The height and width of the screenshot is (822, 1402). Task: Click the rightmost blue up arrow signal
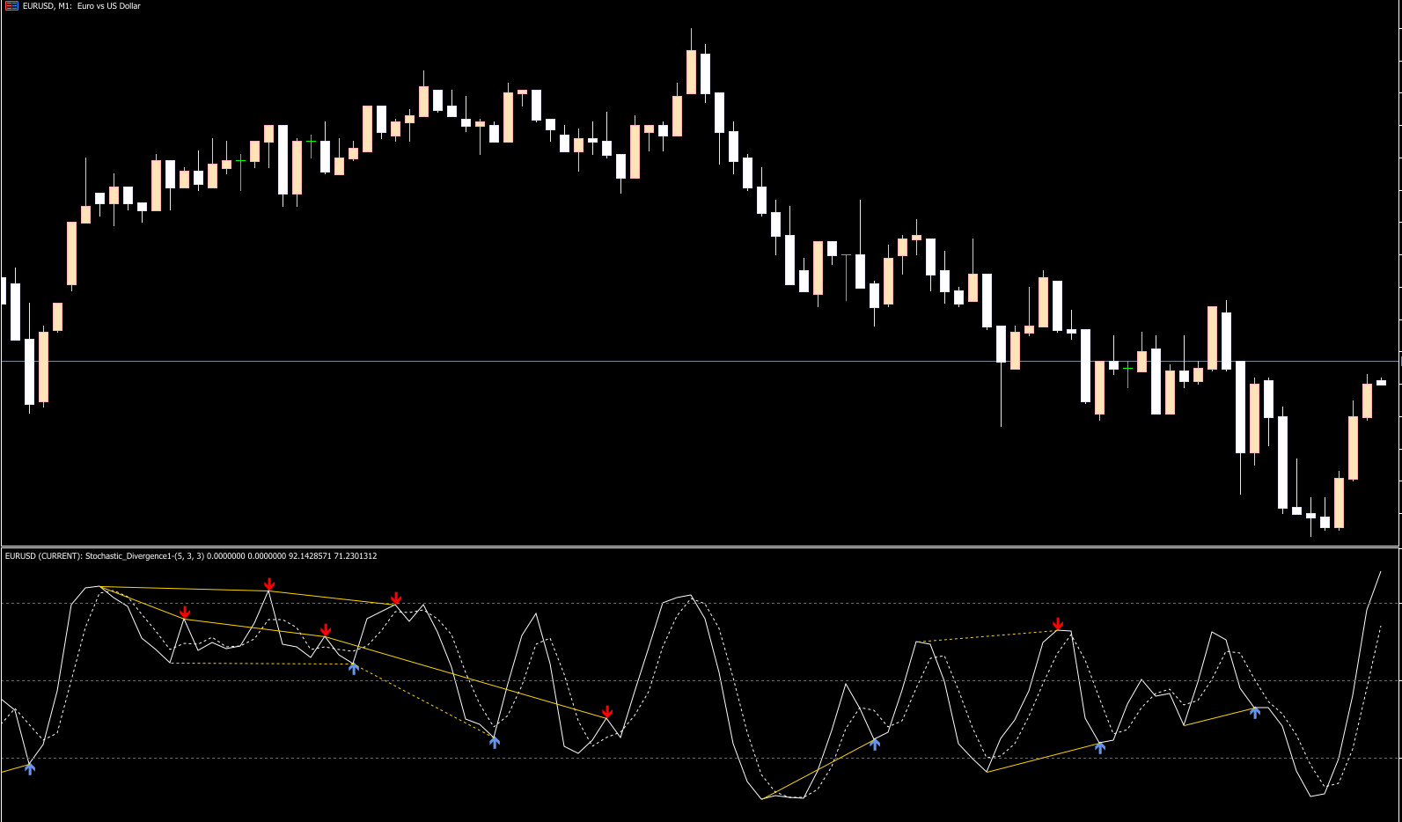click(x=1255, y=712)
